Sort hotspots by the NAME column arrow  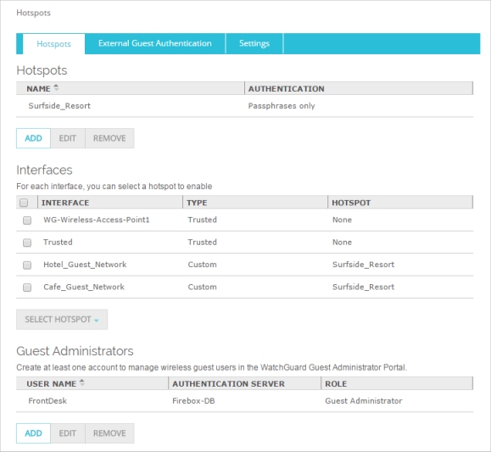(x=56, y=87)
